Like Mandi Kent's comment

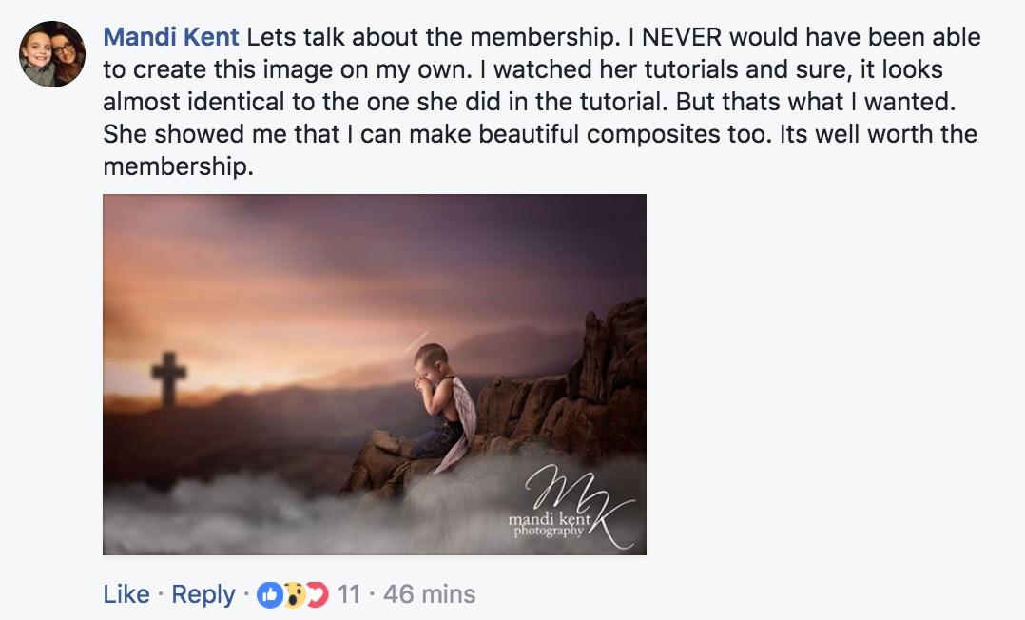point(126,594)
